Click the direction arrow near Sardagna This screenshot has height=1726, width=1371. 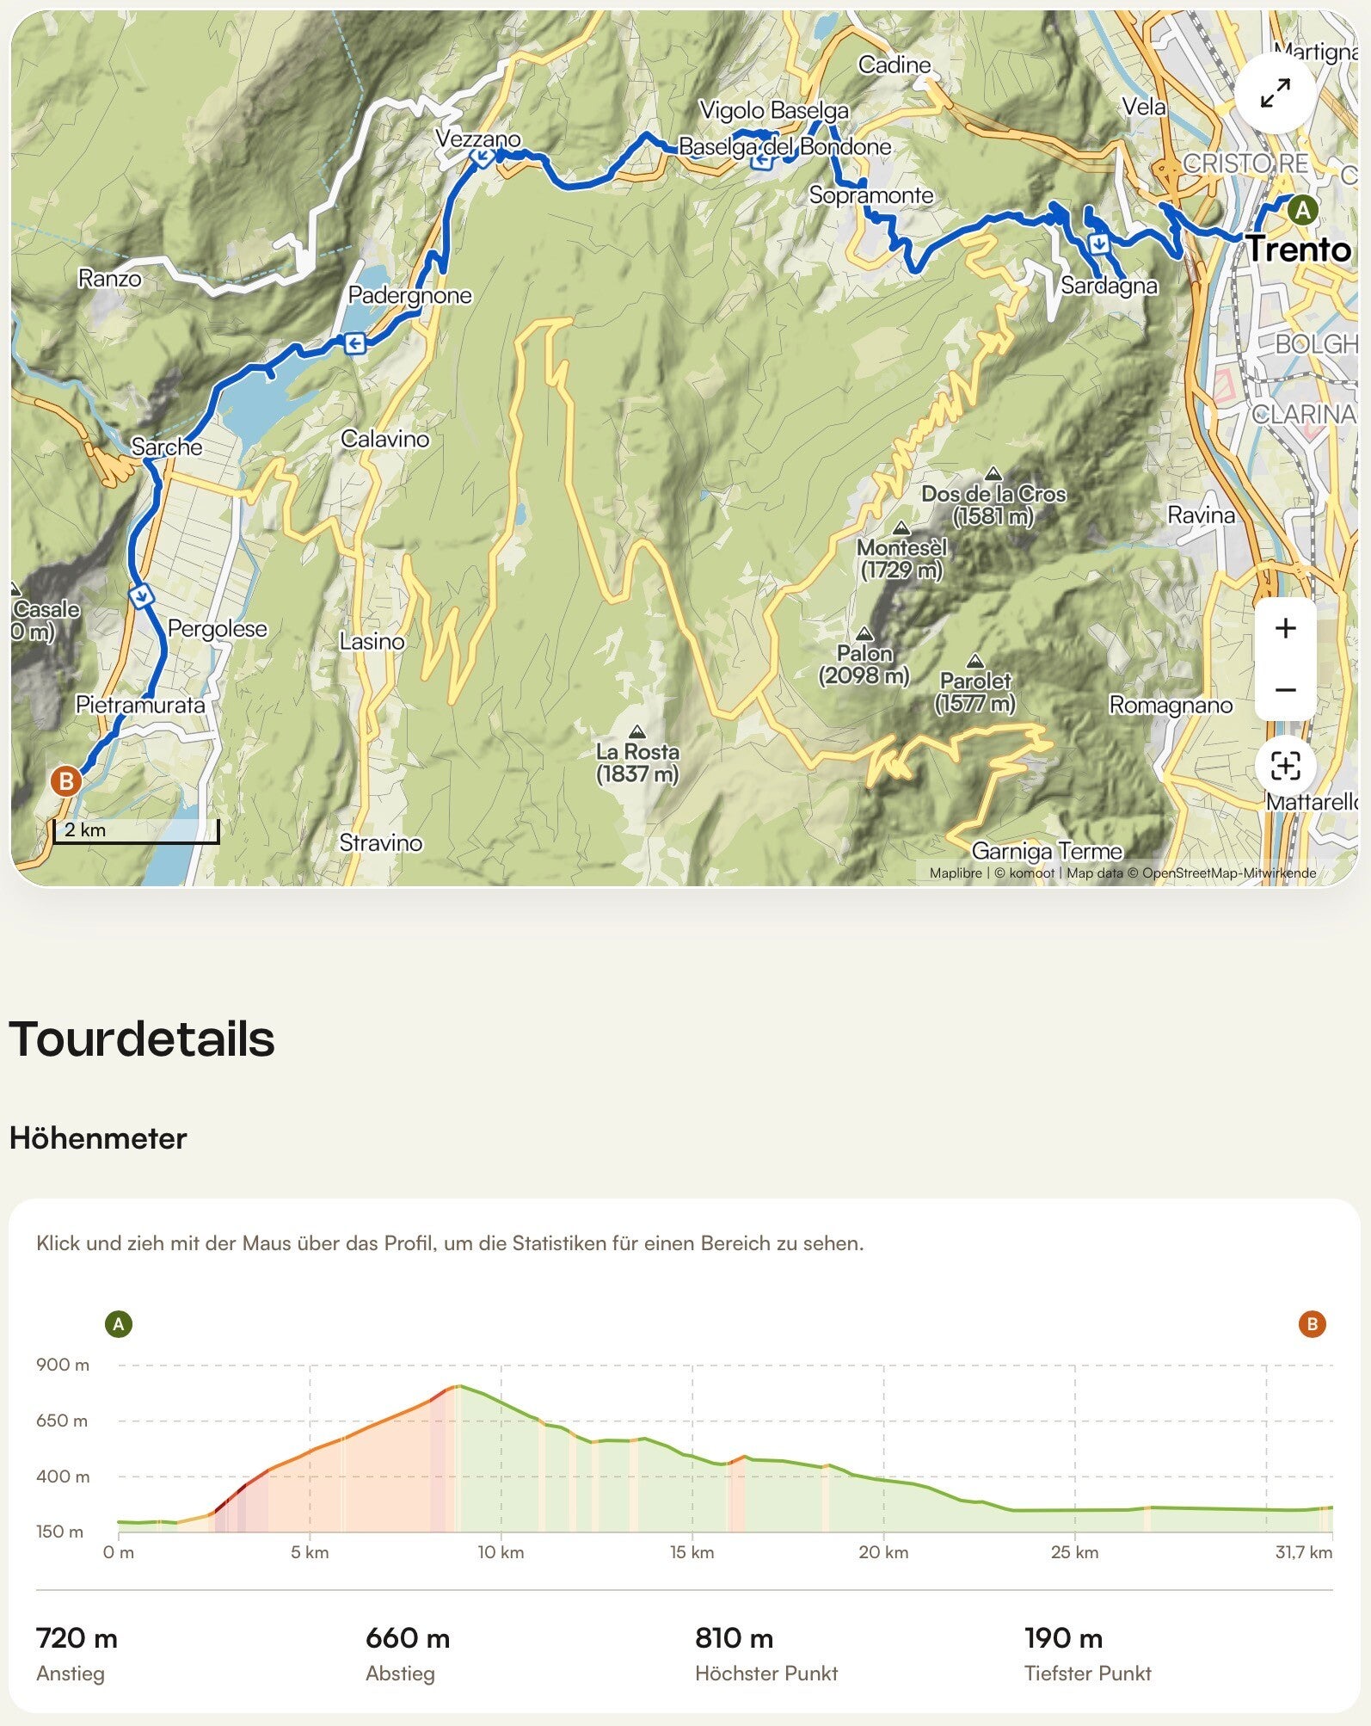(x=1098, y=243)
